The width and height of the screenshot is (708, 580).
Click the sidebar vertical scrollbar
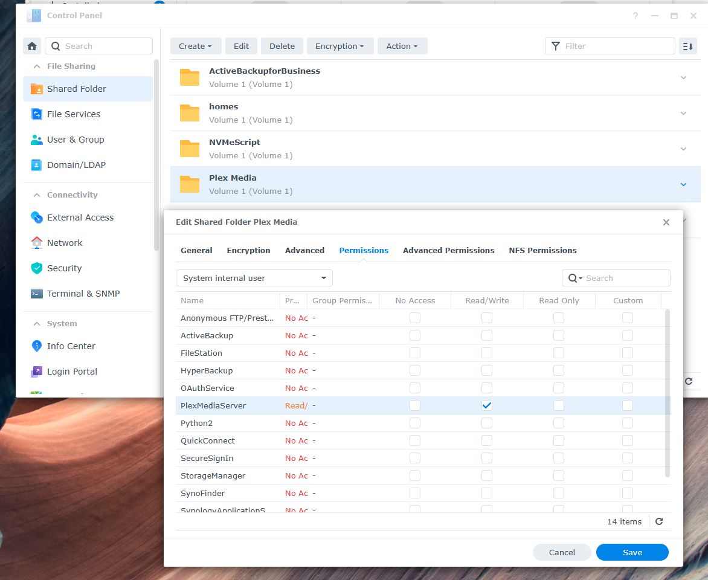click(156, 155)
